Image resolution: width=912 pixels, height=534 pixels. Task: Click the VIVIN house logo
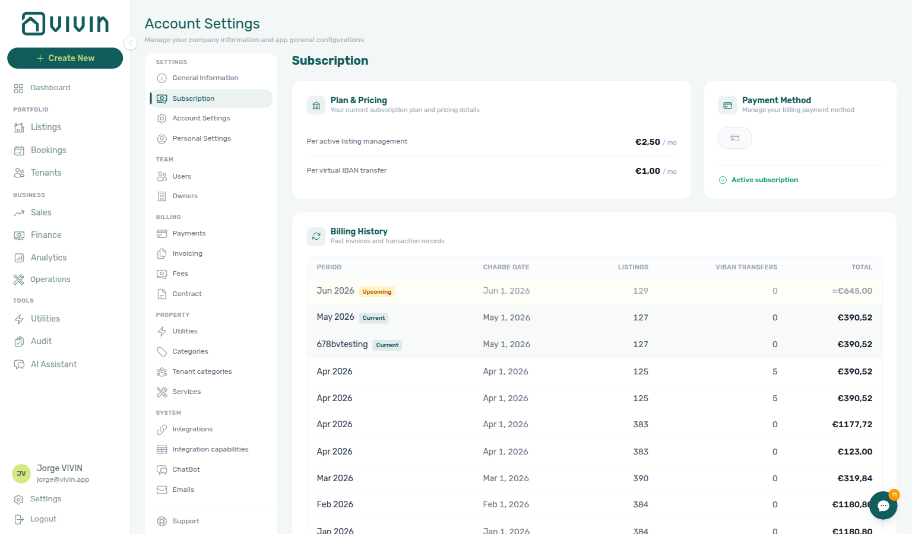pyautogui.click(x=65, y=24)
